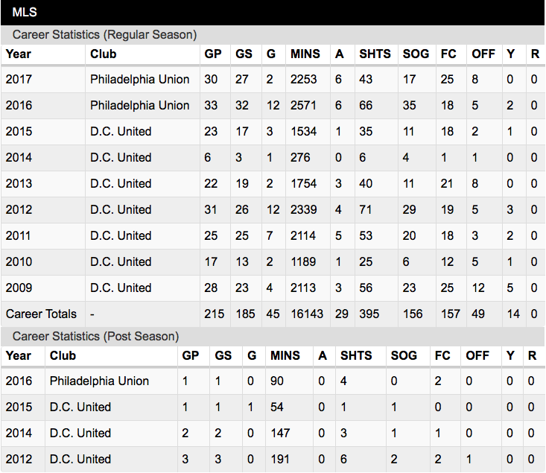This screenshot has height=473, width=546.
Task: Click the post season GS column header
Action: click(223, 355)
